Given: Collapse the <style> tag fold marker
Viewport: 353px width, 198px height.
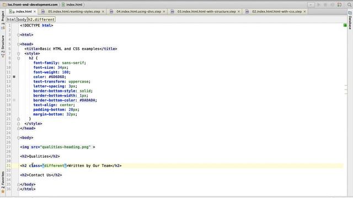Looking at the screenshot, I should (18, 54).
